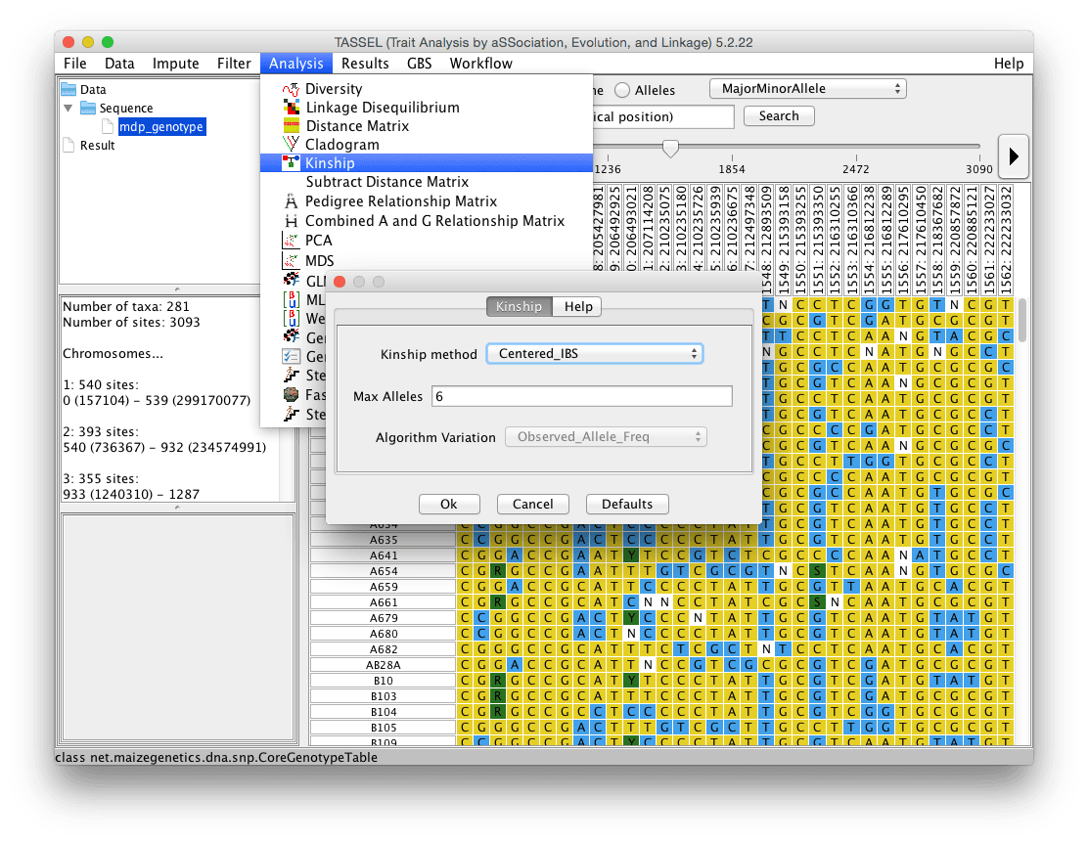Open the Impute menu
The width and height of the screenshot is (1088, 843).
pyautogui.click(x=175, y=64)
